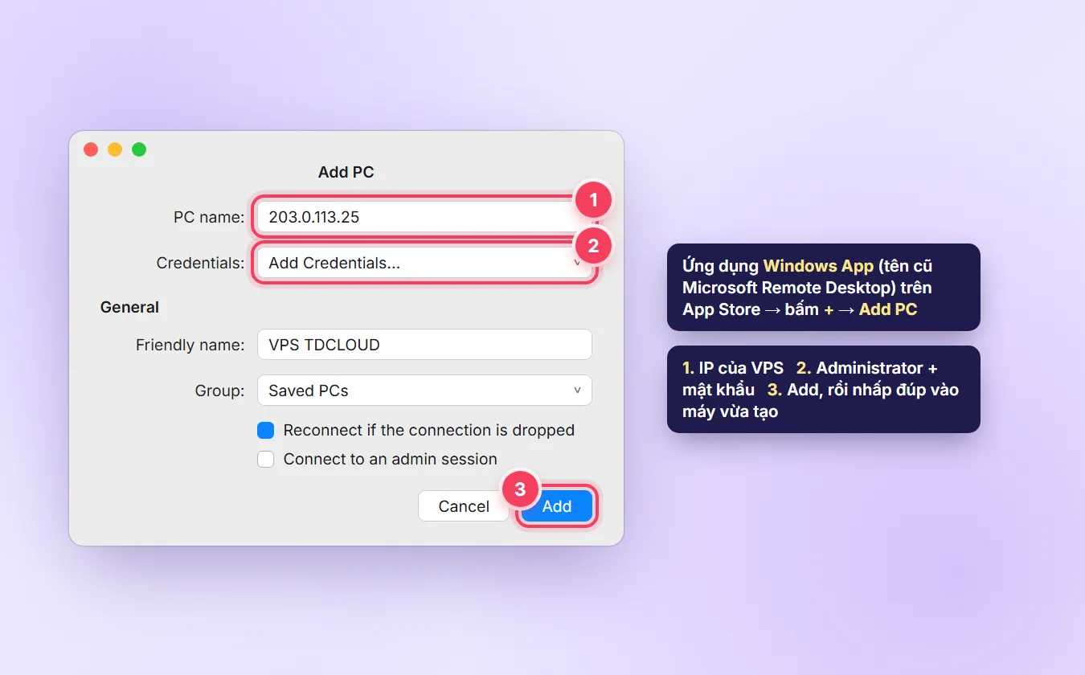Open the Credentials dropdown
Viewport: 1085px width, 675px height.
424,263
